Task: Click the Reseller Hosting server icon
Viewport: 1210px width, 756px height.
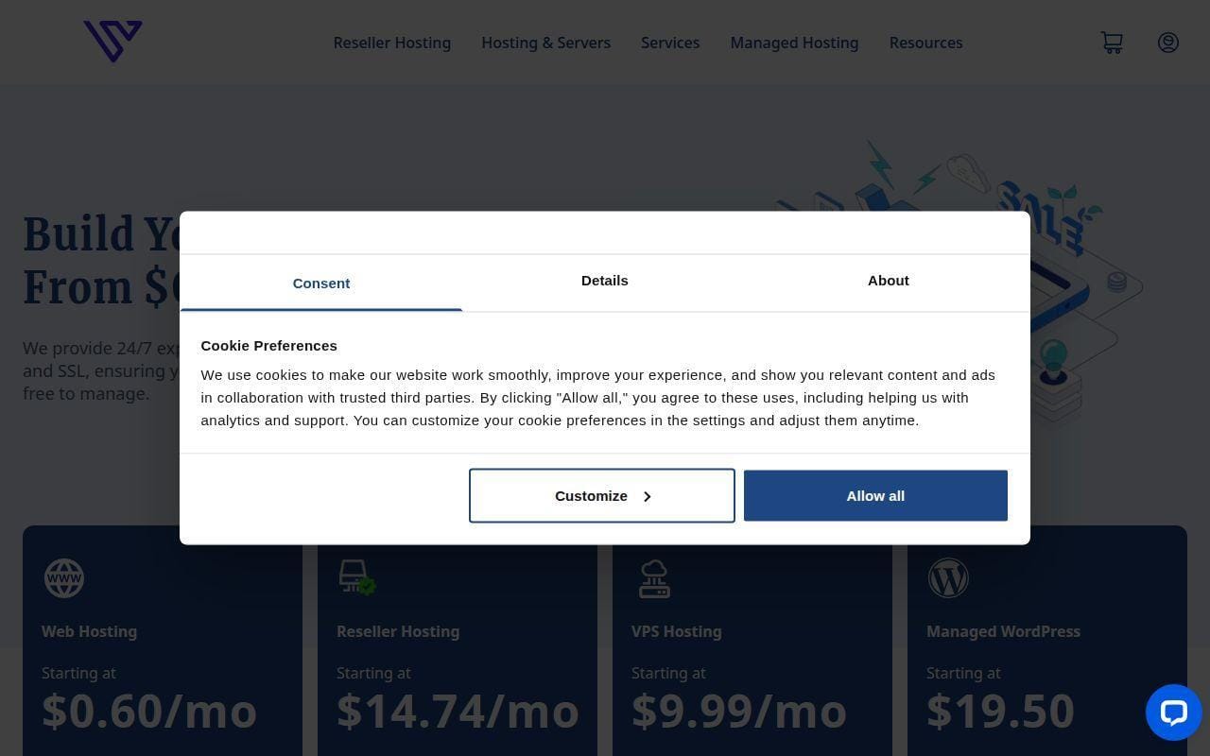Action: (x=357, y=577)
